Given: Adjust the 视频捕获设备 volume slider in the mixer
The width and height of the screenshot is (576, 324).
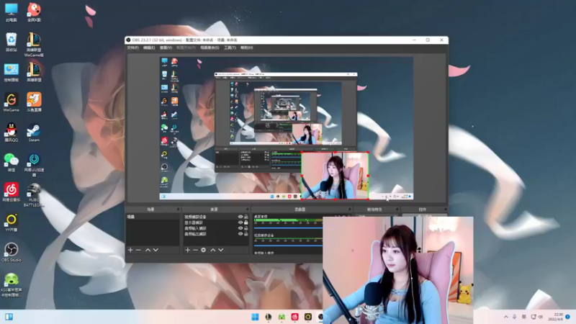Looking at the screenshot, I should point(289,246).
